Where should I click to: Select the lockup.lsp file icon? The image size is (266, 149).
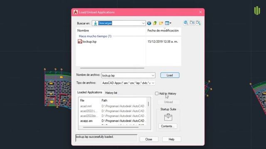click(x=80, y=41)
